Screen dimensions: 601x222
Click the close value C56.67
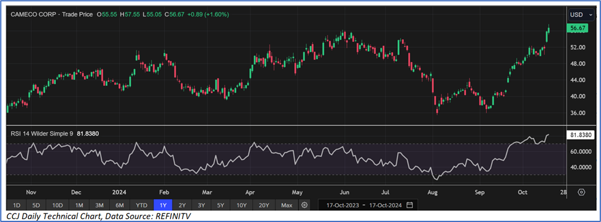(x=174, y=15)
